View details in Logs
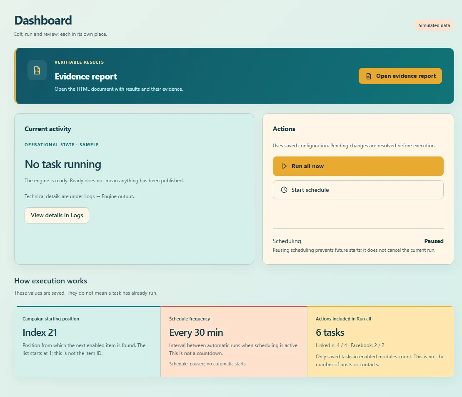The image size is (462, 397). click(x=57, y=215)
